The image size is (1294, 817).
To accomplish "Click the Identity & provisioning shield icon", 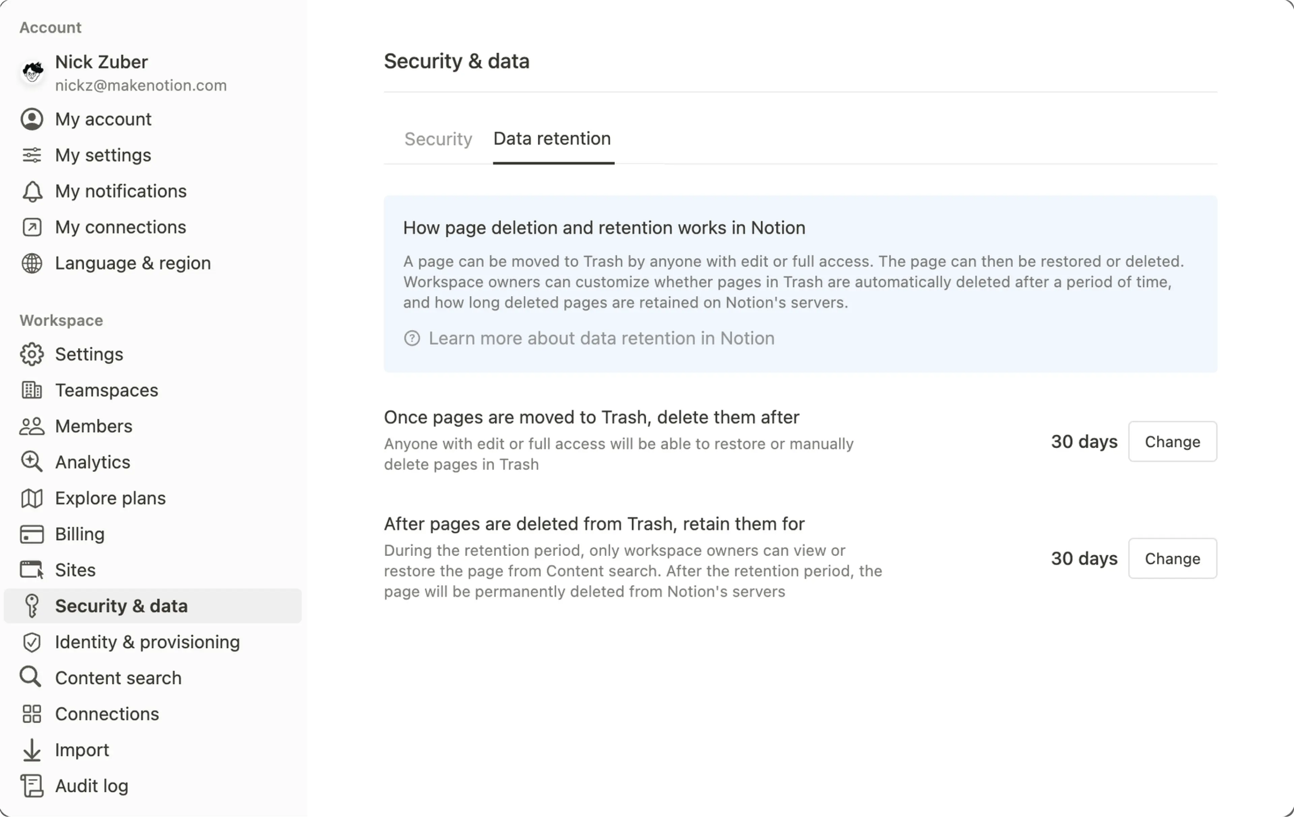I will [32, 642].
